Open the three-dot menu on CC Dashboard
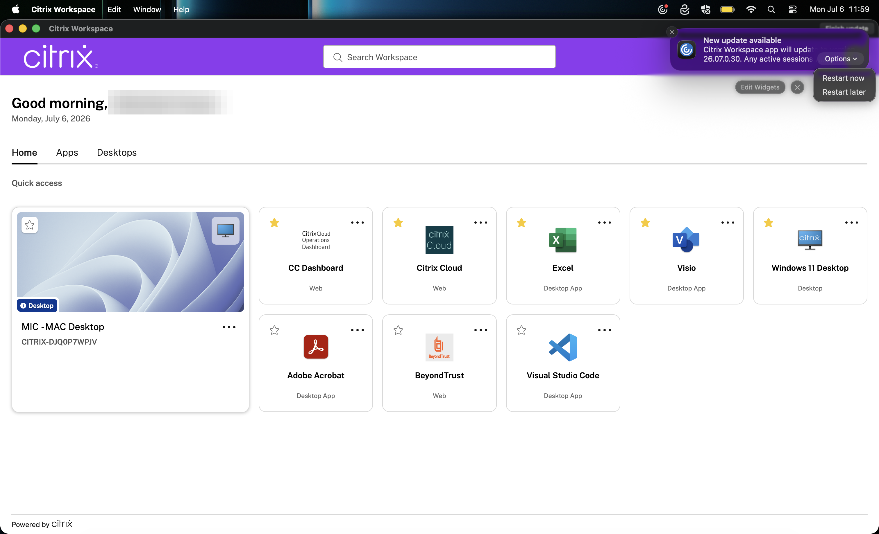Screen dimensions: 879x534 point(358,223)
